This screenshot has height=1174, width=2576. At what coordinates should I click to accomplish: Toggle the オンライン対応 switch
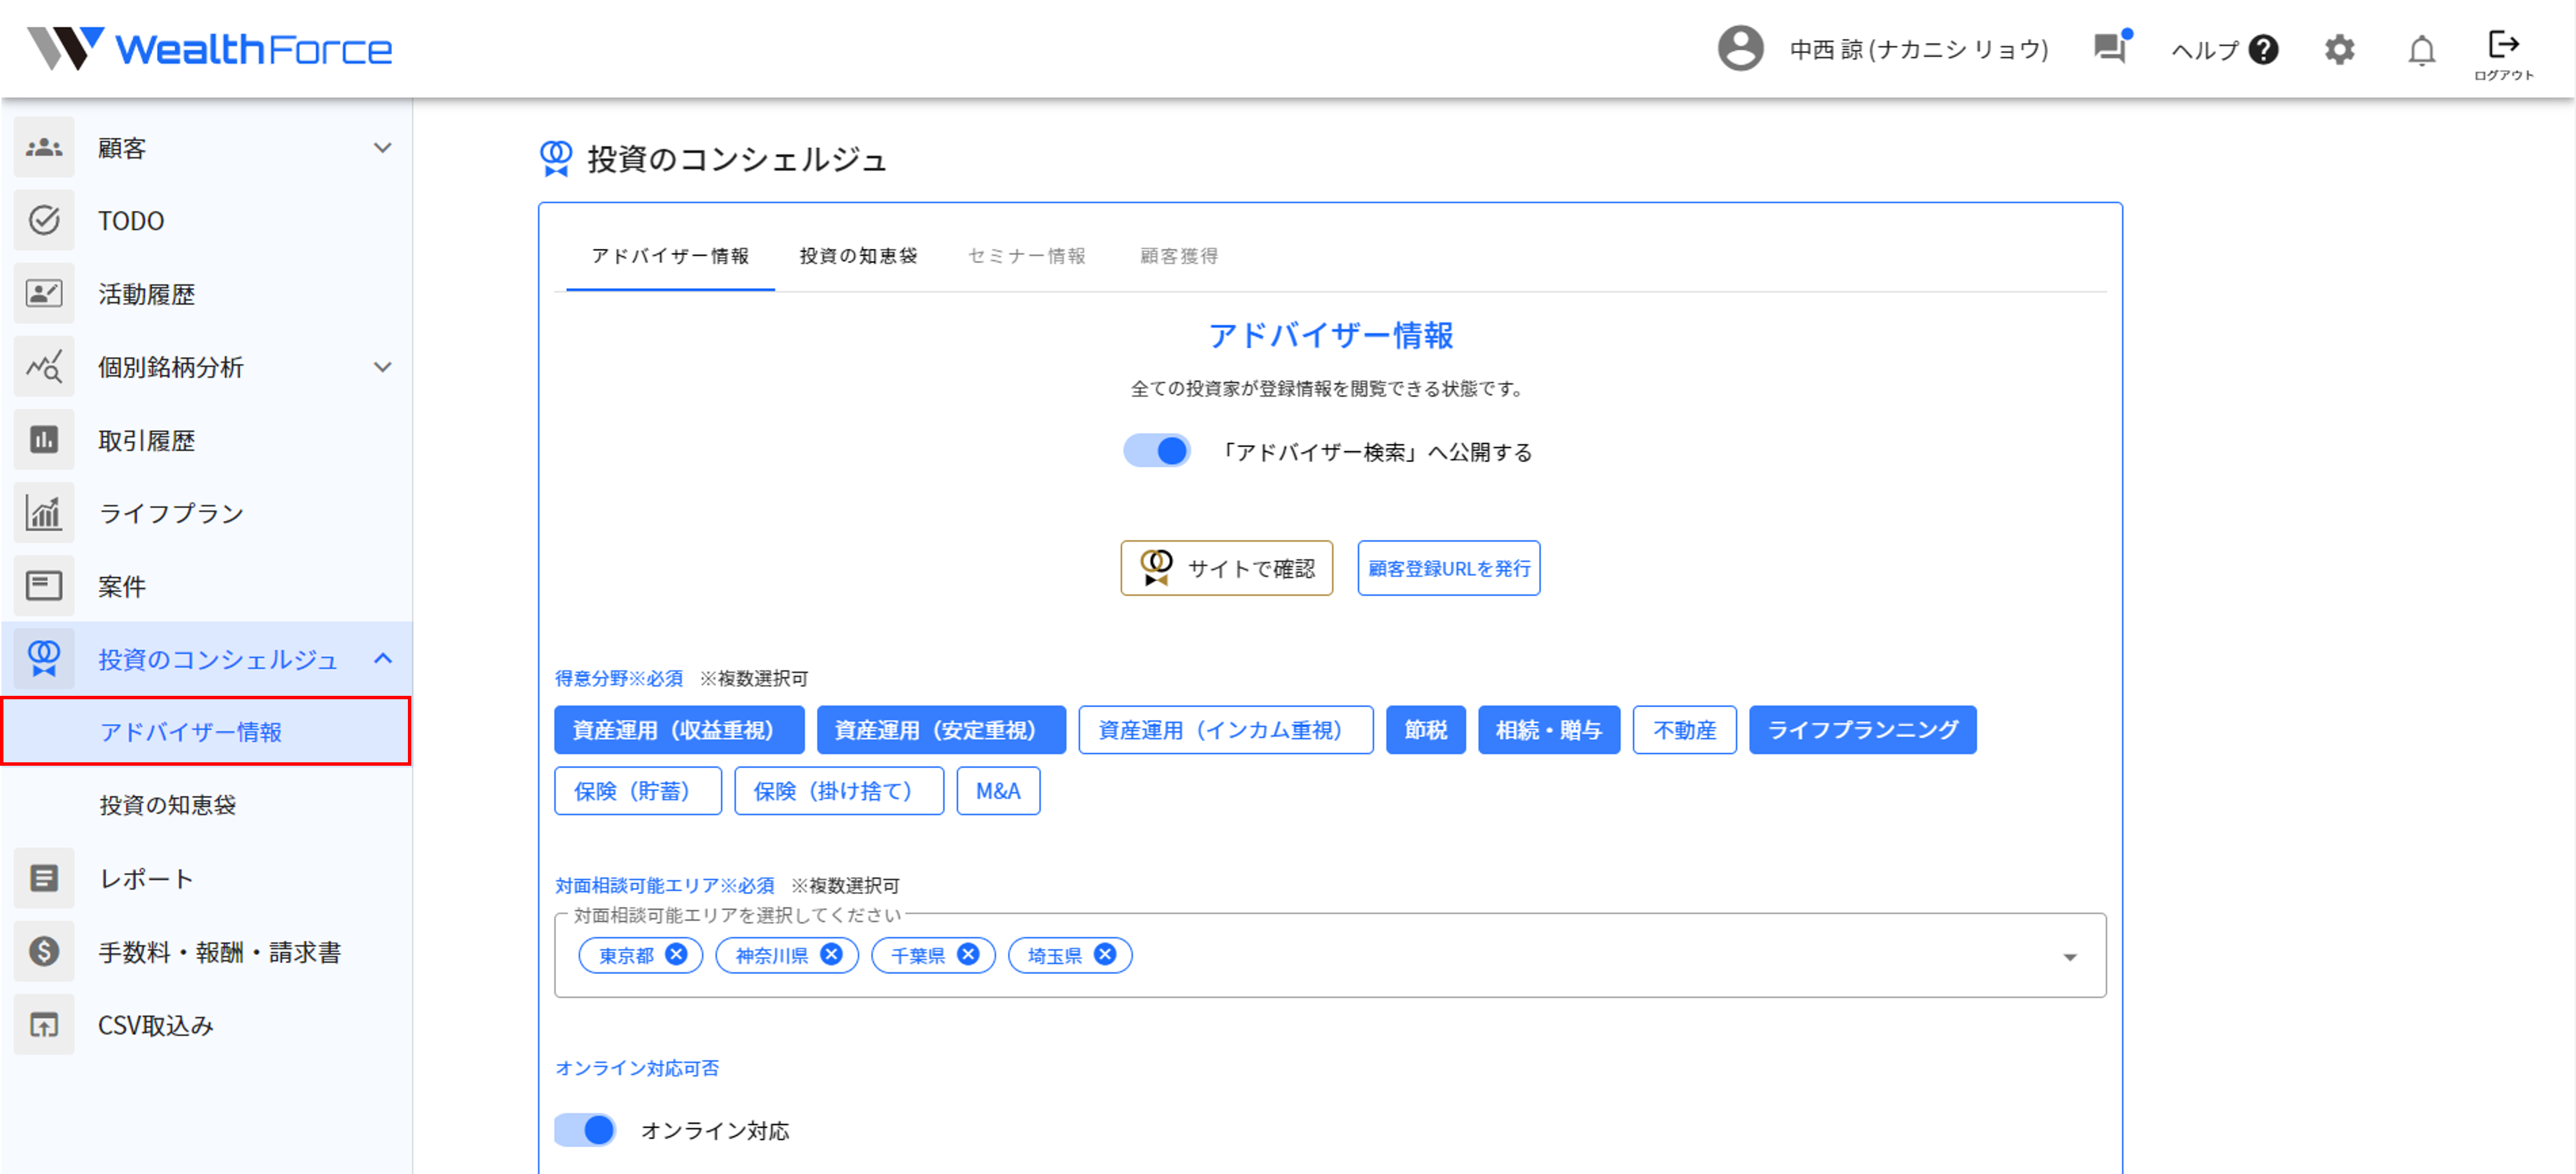tap(586, 1130)
